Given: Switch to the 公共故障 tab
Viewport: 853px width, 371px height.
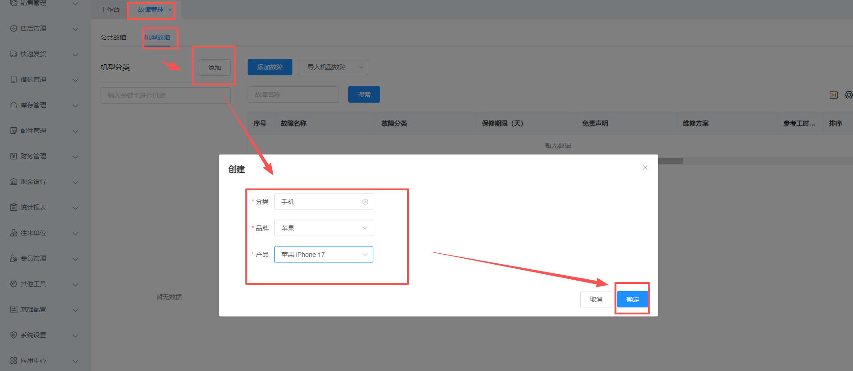Looking at the screenshot, I should [x=113, y=37].
